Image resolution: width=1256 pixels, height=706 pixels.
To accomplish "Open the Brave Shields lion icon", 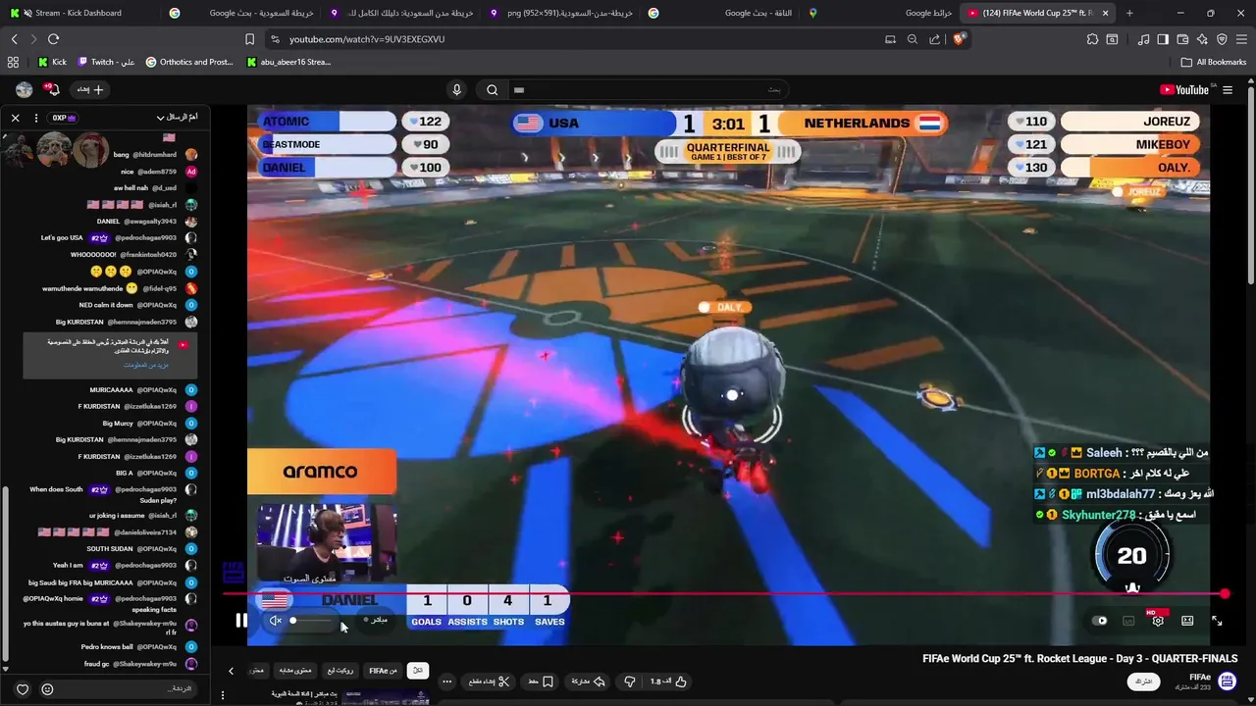I will click(x=959, y=39).
